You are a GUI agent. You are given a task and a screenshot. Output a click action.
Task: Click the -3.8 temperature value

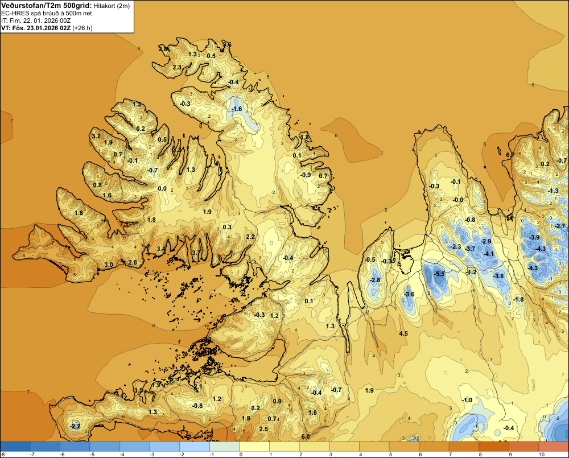click(498, 276)
